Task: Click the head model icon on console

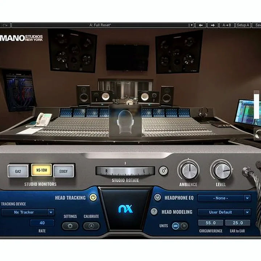Action: pos(125,121)
